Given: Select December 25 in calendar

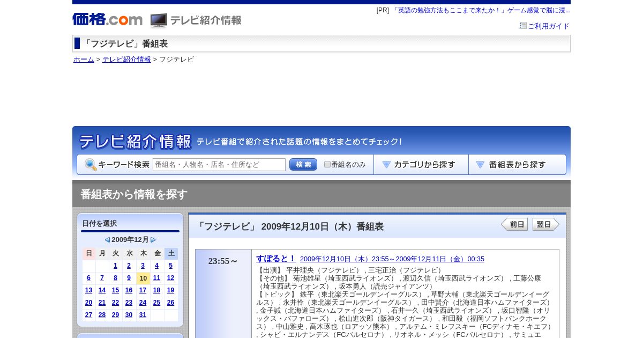Looking at the screenshot, I should (x=156, y=303).
